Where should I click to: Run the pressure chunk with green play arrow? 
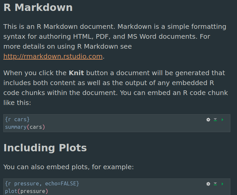point(222,184)
